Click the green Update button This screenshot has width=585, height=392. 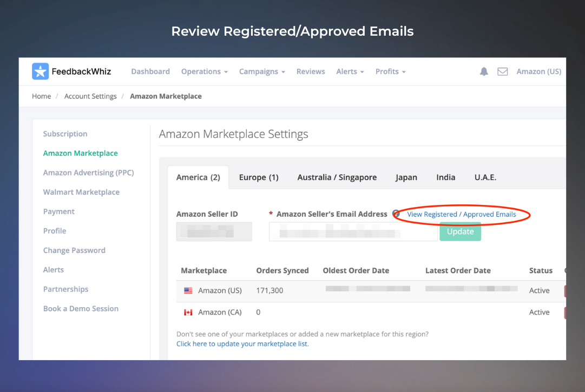[x=461, y=231]
